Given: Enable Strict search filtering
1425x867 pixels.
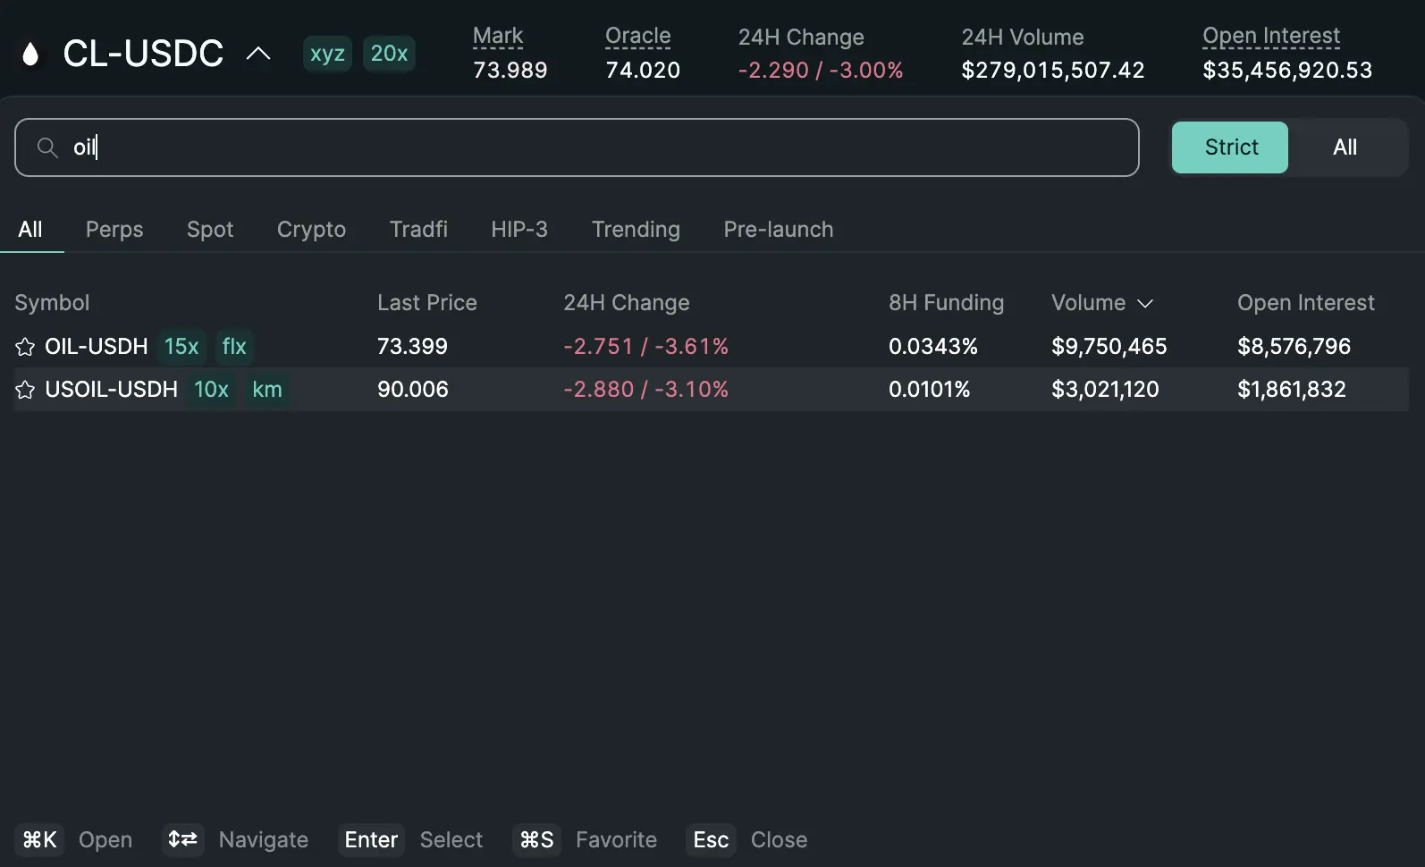Looking at the screenshot, I should (x=1229, y=147).
